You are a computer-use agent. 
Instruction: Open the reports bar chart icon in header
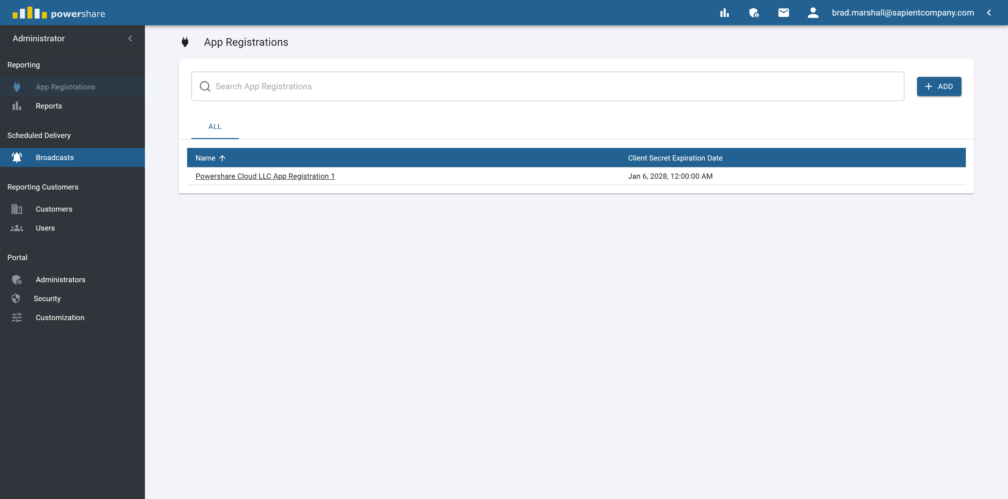[x=724, y=13]
